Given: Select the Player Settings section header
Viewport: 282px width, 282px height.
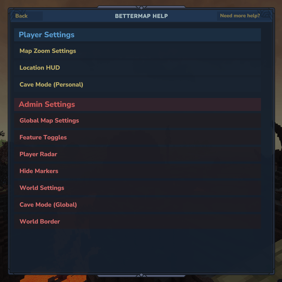Looking at the screenshot, I should tap(138, 35).
